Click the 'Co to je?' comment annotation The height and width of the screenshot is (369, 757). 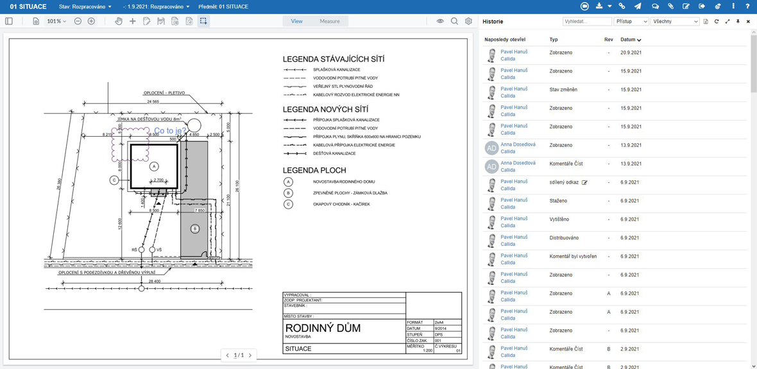pyautogui.click(x=171, y=130)
